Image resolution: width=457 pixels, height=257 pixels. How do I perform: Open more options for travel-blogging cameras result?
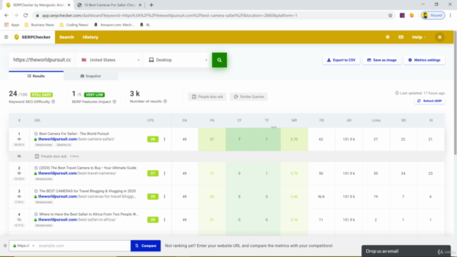[x=165, y=197]
